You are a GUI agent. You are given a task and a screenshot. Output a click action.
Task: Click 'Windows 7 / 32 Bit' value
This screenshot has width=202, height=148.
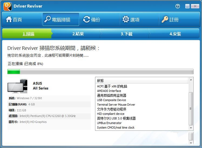point(29,98)
